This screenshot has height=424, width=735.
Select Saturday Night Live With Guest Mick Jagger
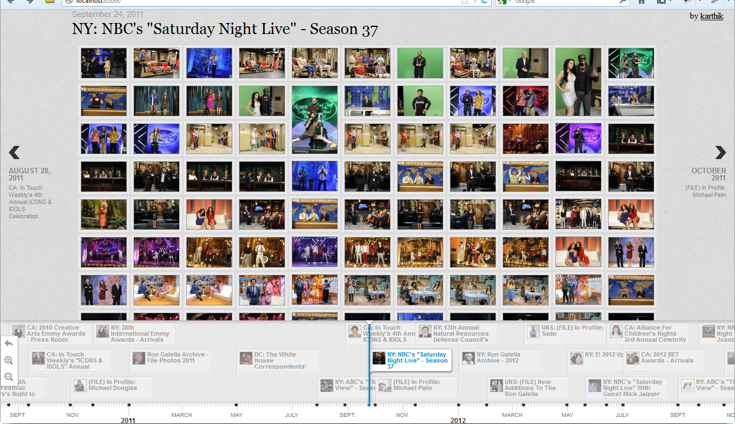click(627, 388)
